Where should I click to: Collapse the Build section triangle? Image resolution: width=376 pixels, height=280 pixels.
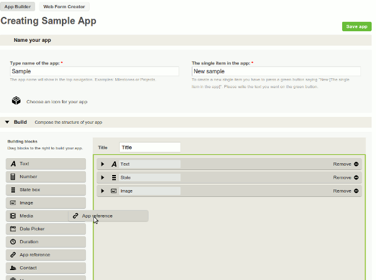(7, 122)
